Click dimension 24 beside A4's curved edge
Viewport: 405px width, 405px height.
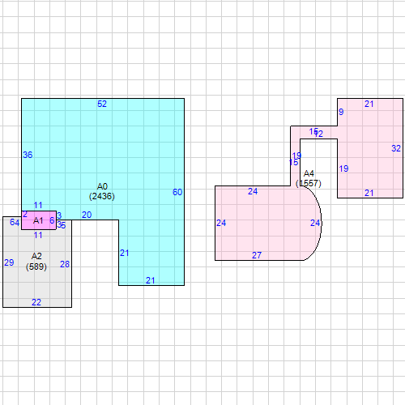tap(315, 223)
